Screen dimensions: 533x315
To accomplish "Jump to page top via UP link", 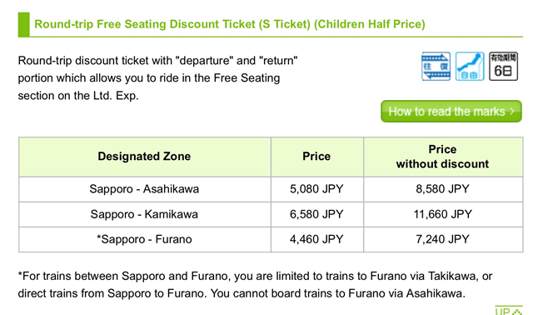I will click(509, 311).
